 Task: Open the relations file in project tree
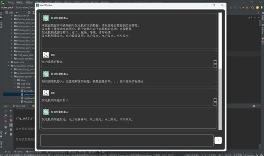point(28,98)
